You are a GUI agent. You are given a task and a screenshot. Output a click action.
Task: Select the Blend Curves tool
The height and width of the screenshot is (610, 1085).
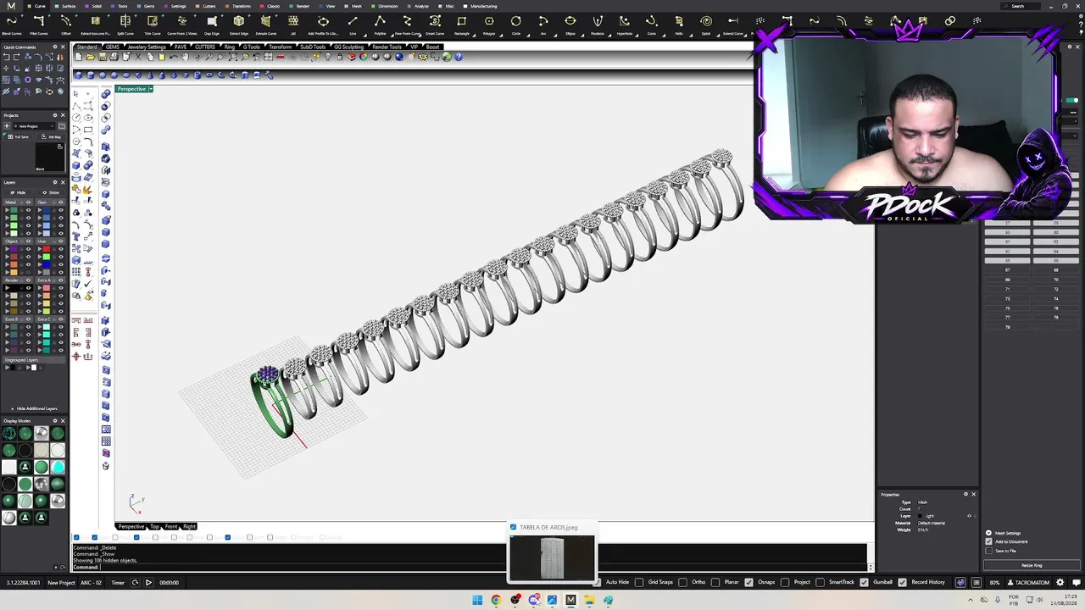click(12, 25)
